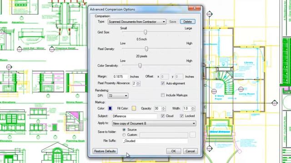Click the Fireplace Detail label in drawing
Image resolution: width=291 pixels, height=163 pixels.
click(x=65, y=48)
